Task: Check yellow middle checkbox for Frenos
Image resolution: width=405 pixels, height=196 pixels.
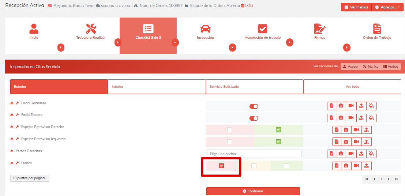Action: (254, 166)
